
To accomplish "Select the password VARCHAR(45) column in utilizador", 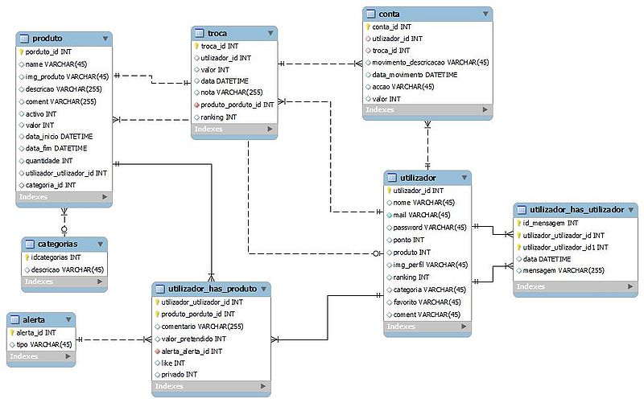I will [429, 228].
